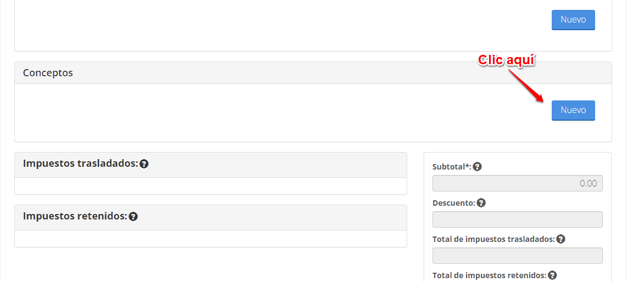
Task: Click the Descuento label text
Action: (x=454, y=203)
